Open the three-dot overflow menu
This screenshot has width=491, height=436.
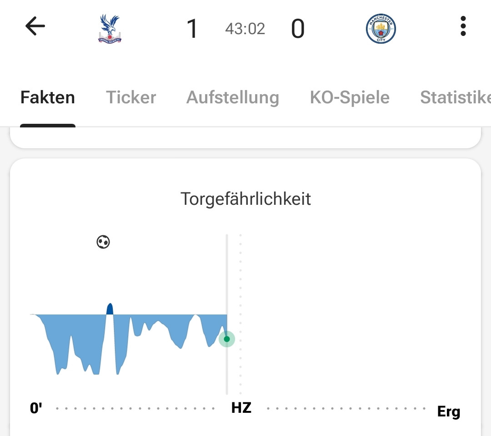(x=463, y=26)
